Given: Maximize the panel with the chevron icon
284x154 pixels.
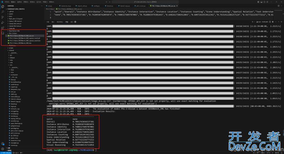Looking at the screenshot, I should pyautogui.click(x=278, y=22).
